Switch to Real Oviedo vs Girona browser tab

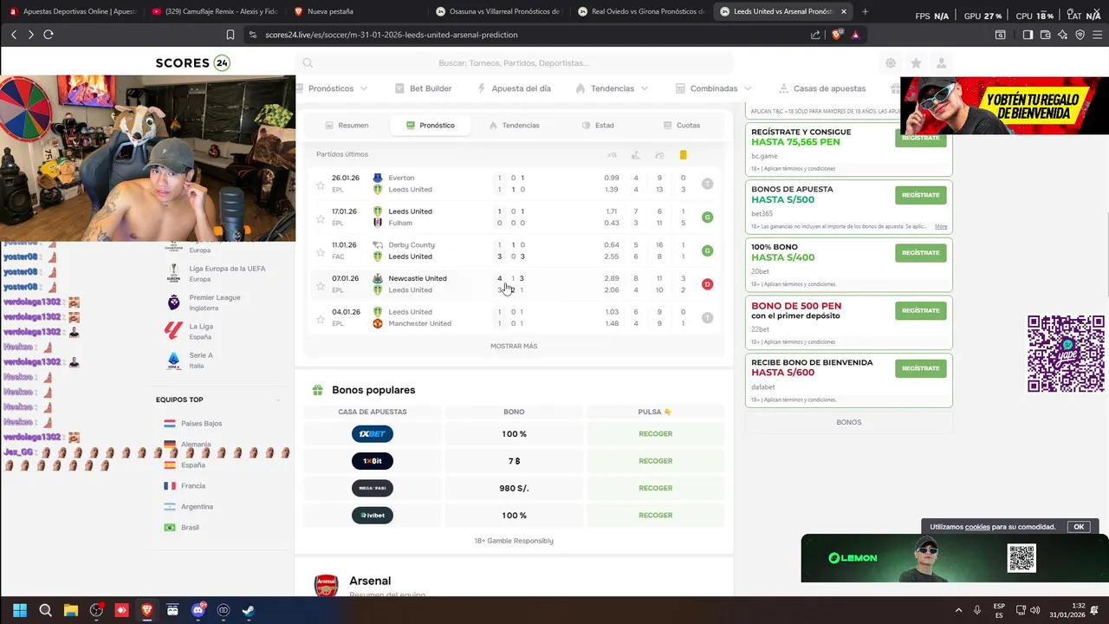[x=639, y=11]
